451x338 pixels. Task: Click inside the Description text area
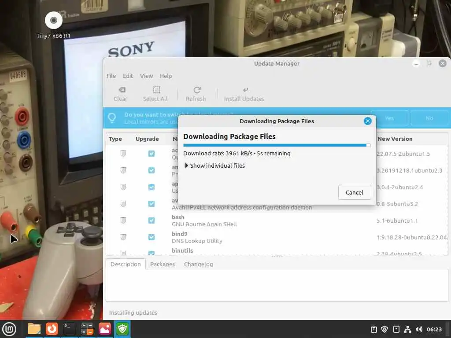pyautogui.click(x=277, y=285)
